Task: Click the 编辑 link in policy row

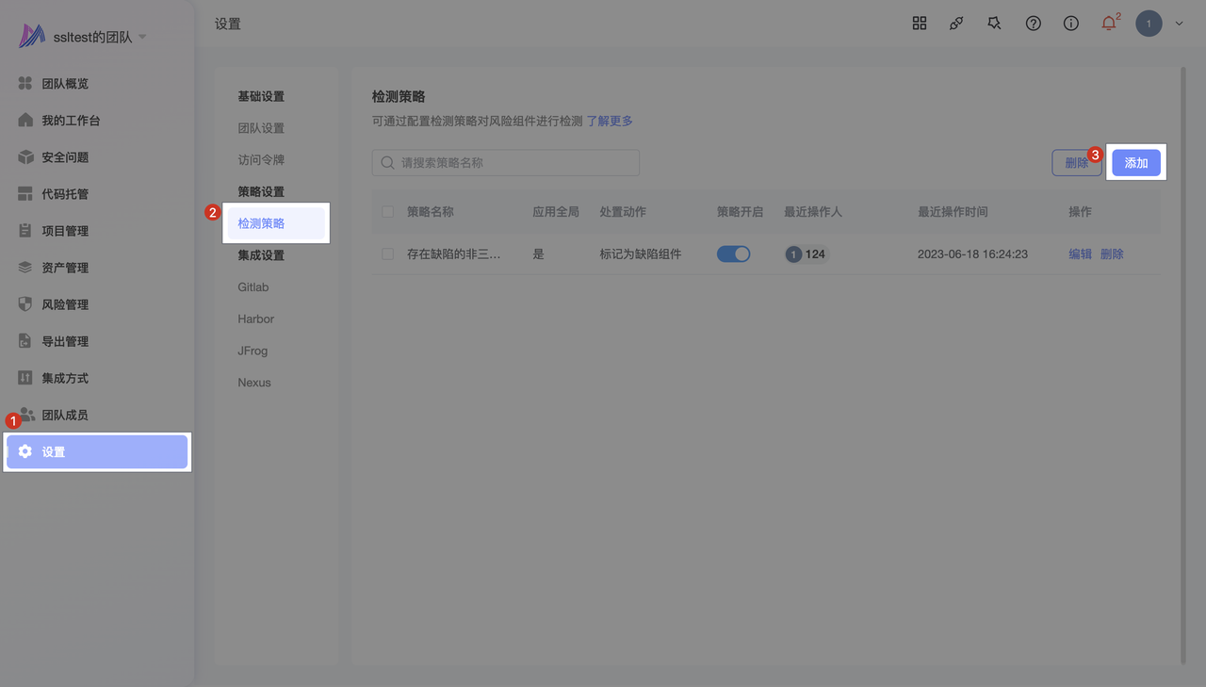Action: point(1080,254)
